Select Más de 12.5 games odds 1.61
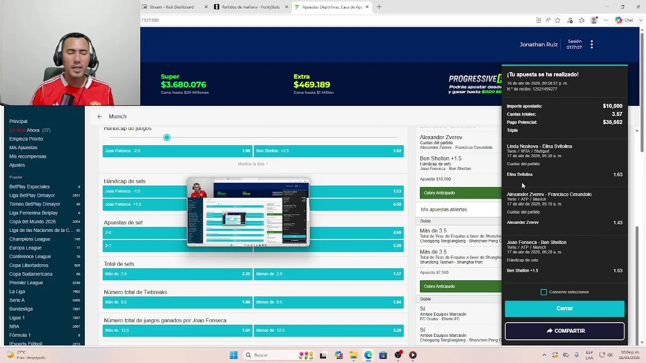Viewport: 646px width, 363px height. (x=177, y=330)
